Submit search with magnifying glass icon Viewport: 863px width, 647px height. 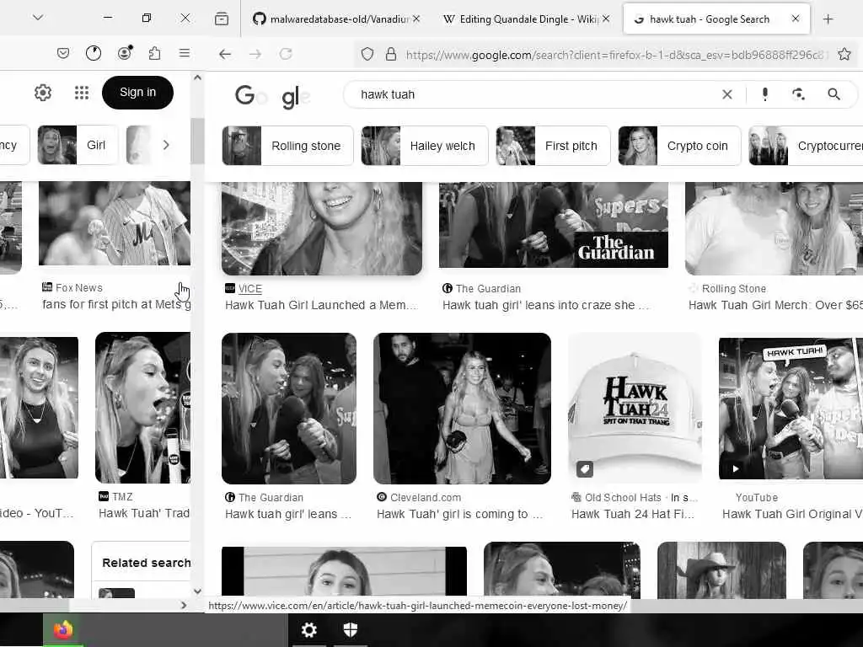coord(834,94)
